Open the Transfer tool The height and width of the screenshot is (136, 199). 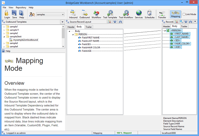(162, 14)
